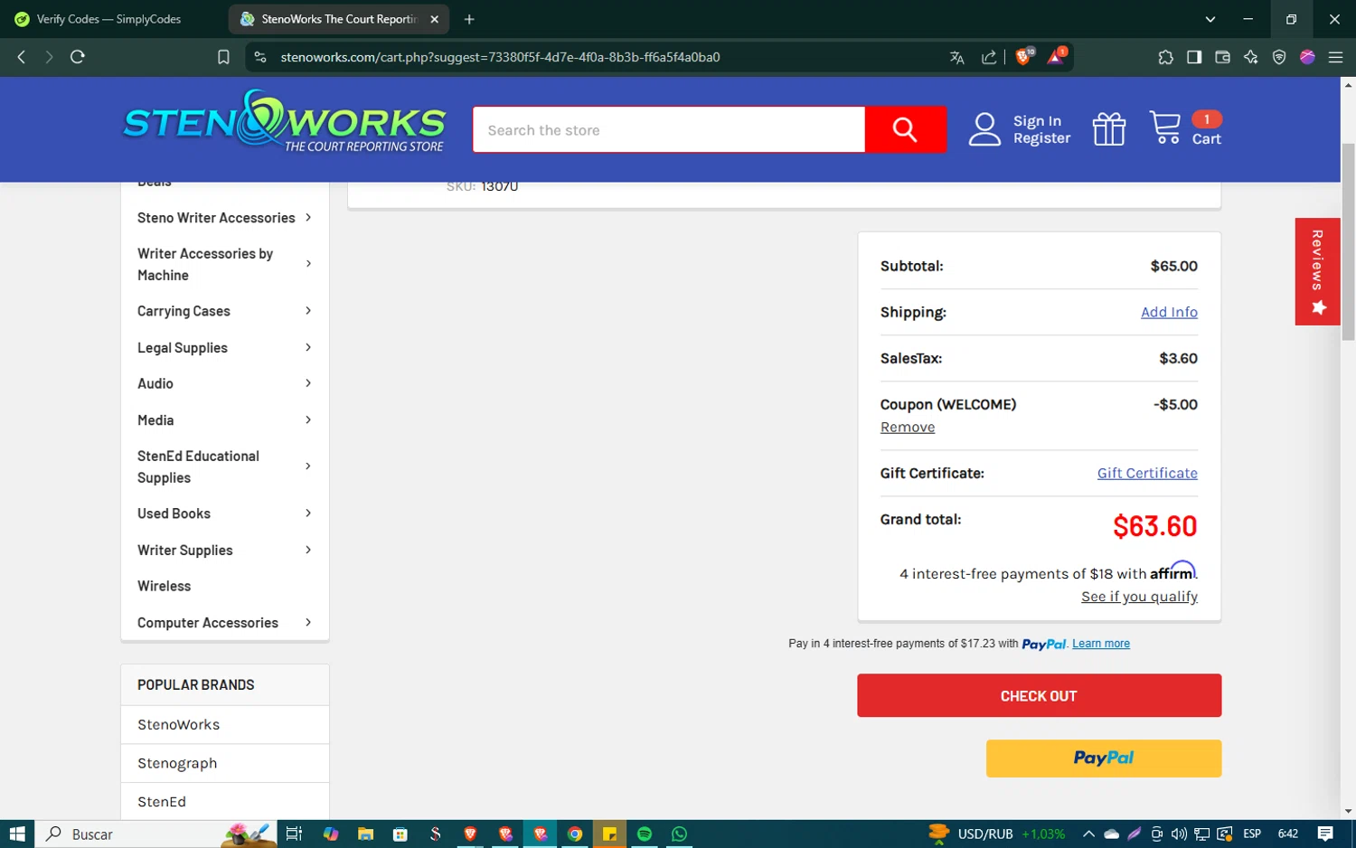Viewport: 1356px width, 848px height.
Task: Open the browser hamburger menu
Action: point(1335,57)
